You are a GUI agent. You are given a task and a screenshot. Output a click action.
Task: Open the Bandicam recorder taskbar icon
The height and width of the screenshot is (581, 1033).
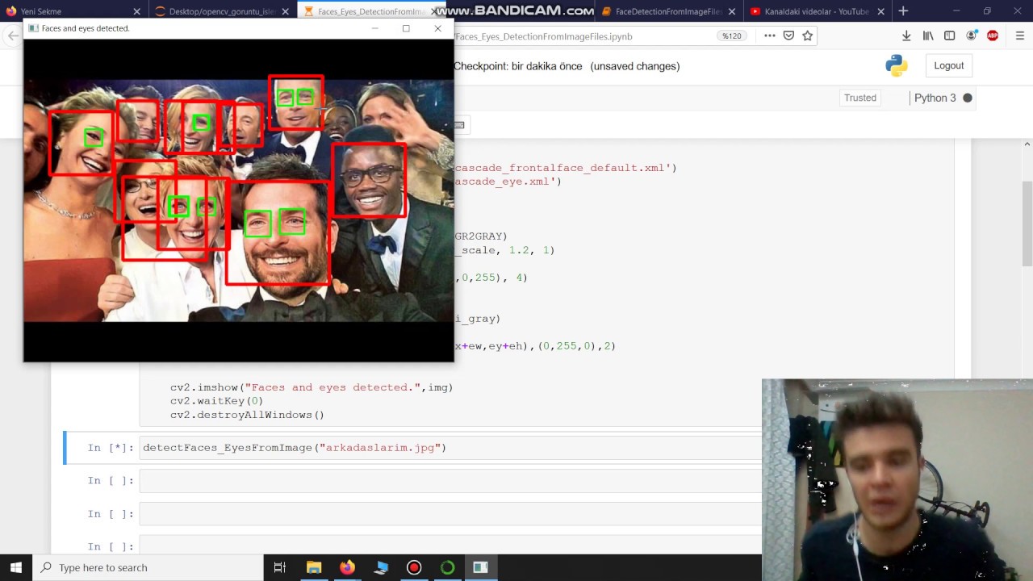pos(414,567)
